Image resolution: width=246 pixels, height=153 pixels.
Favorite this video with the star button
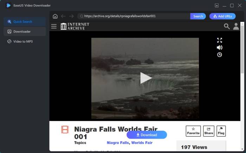(193, 131)
